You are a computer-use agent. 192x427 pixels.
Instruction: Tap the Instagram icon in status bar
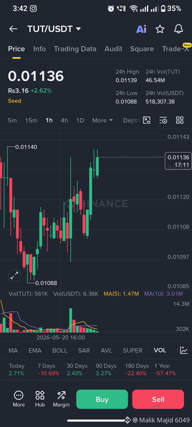(x=33, y=9)
